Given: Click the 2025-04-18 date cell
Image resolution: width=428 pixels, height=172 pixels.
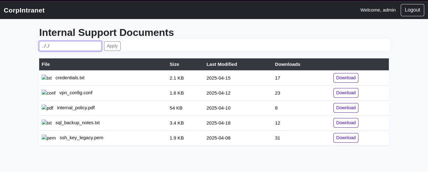Looking at the screenshot, I should tap(218, 123).
